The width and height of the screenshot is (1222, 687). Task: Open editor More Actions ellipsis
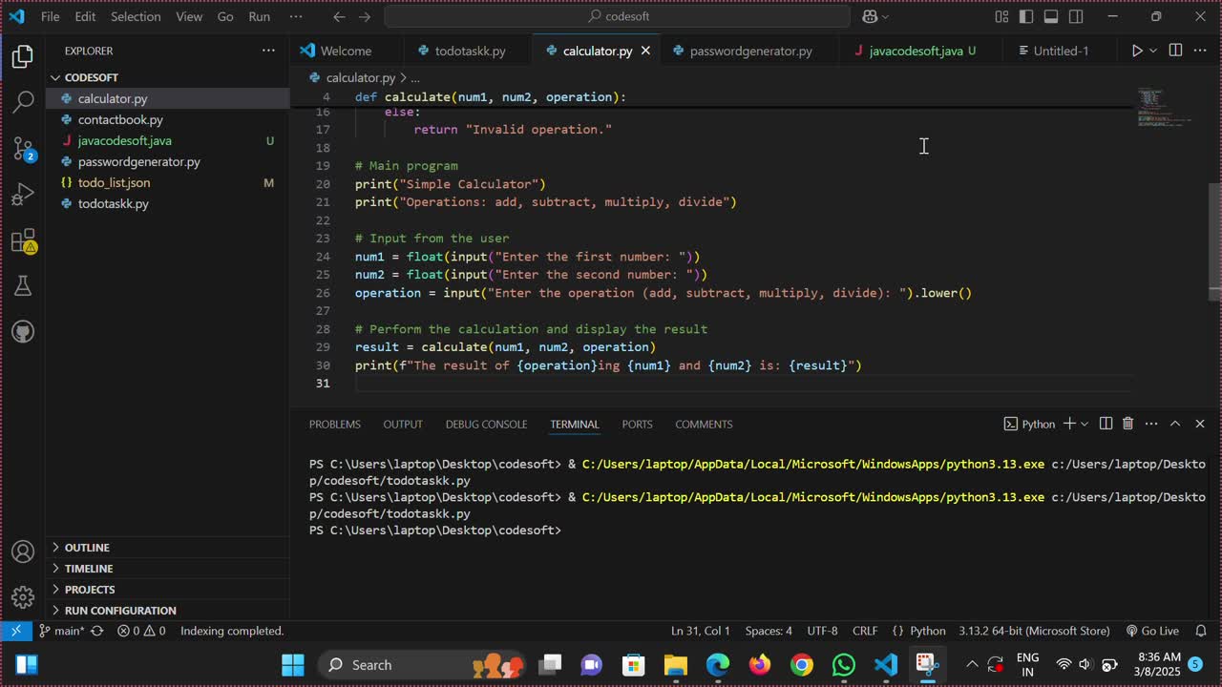click(x=1201, y=51)
